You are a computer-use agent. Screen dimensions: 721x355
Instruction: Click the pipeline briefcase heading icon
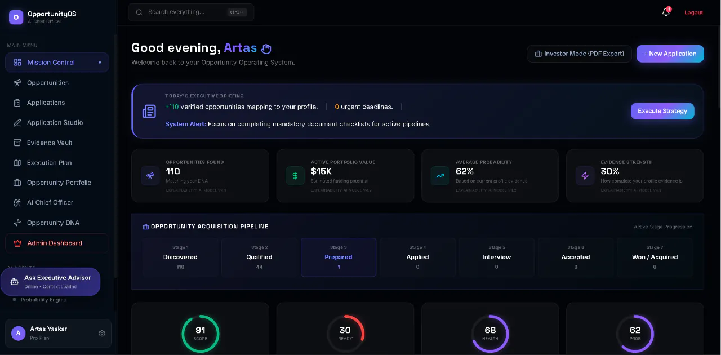click(146, 227)
